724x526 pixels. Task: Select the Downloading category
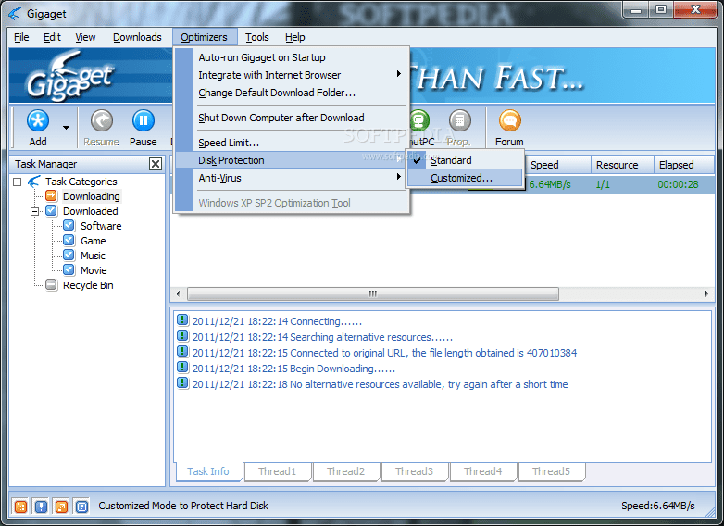(92, 196)
